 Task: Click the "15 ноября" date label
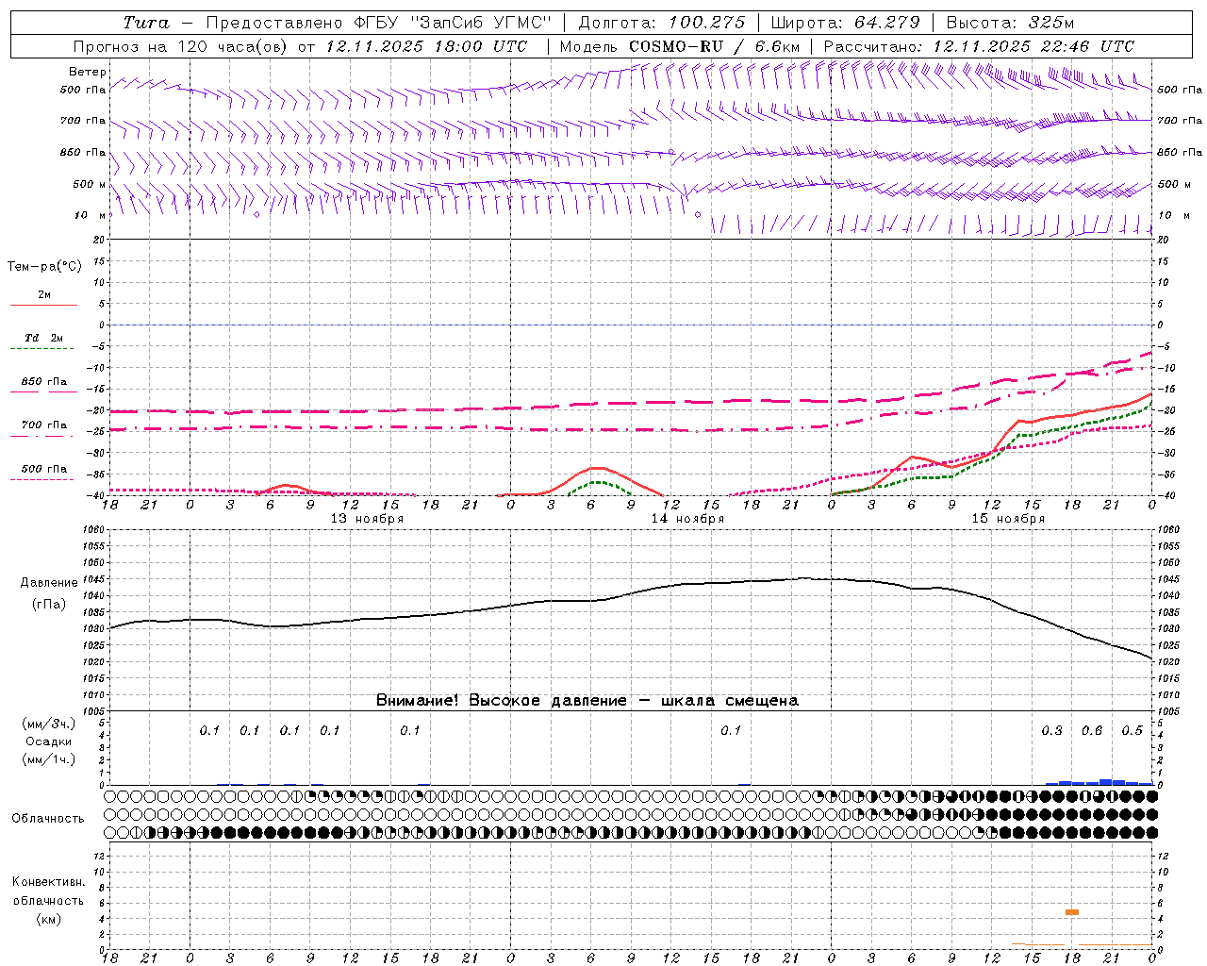(1008, 519)
